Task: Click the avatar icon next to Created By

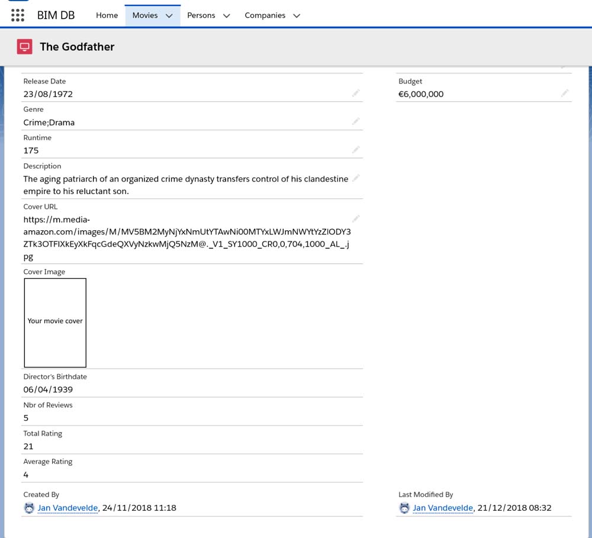Action: pos(29,508)
